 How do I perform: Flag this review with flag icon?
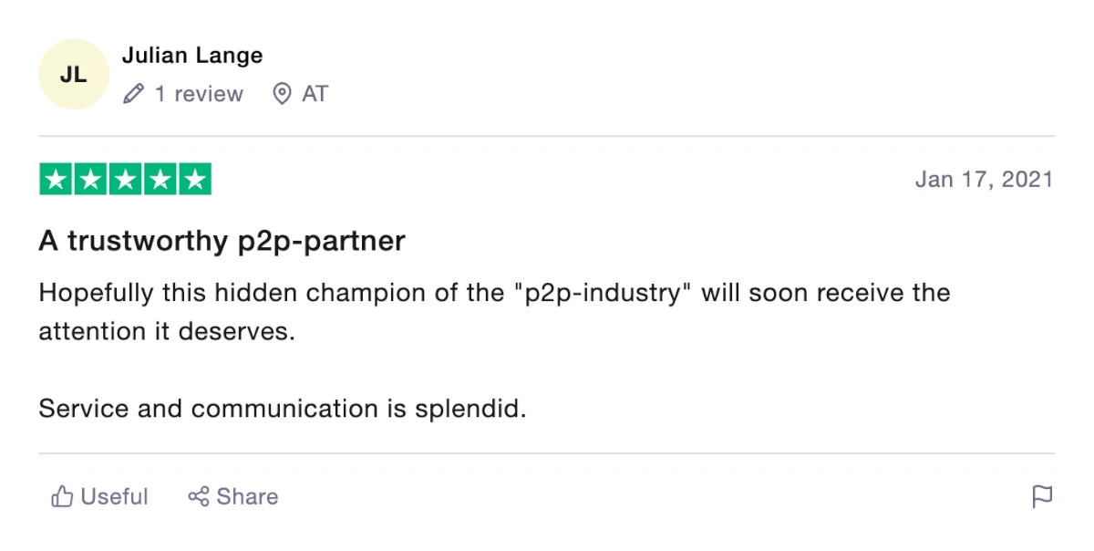click(x=1042, y=496)
